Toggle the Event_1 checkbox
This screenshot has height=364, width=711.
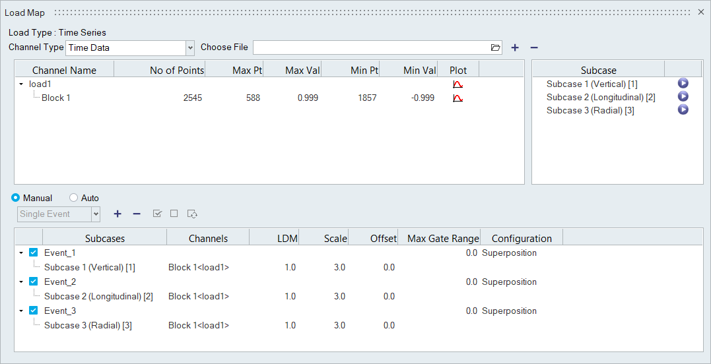pyautogui.click(x=34, y=253)
